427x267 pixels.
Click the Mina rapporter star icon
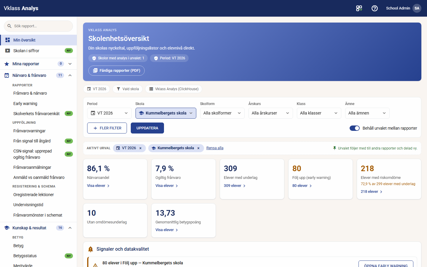click(x=7, y=64)
